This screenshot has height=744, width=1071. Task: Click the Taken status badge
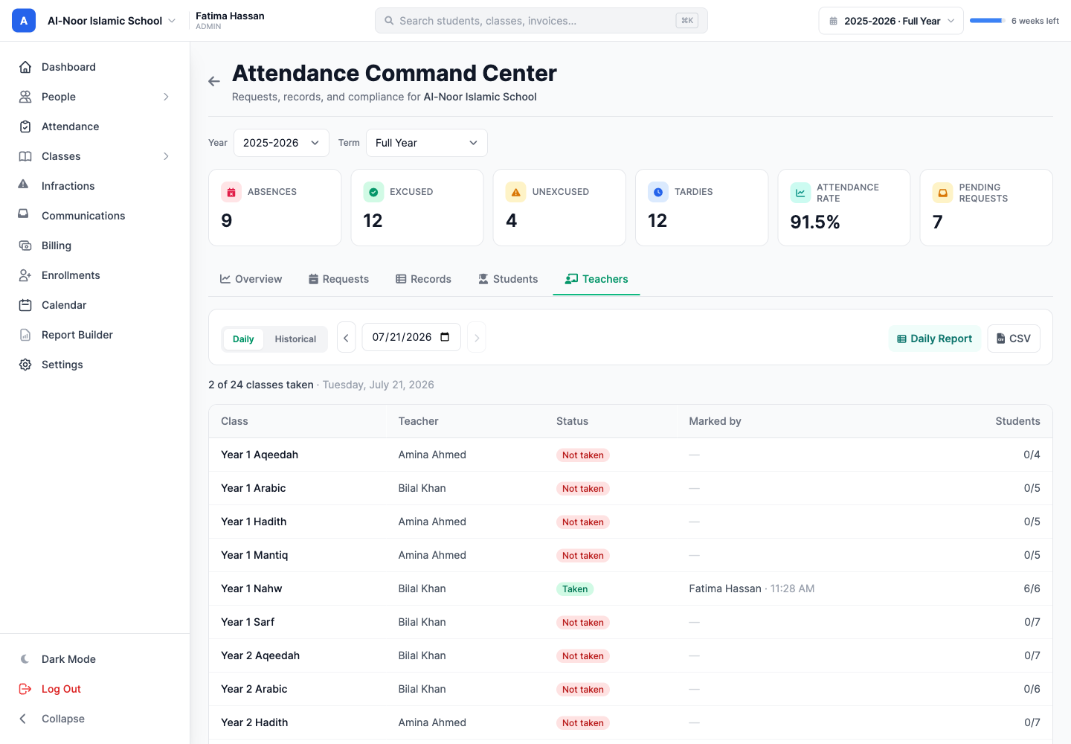[575, 589]
